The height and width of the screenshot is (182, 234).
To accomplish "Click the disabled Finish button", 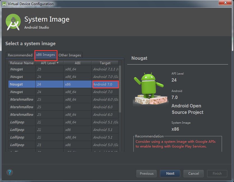I will click(x=217, y=174).
